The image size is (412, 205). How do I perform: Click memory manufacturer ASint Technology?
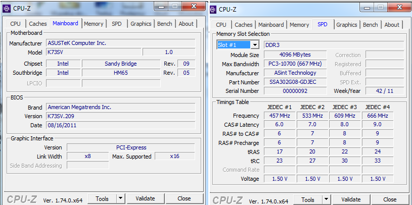click(x=295, y=73)
